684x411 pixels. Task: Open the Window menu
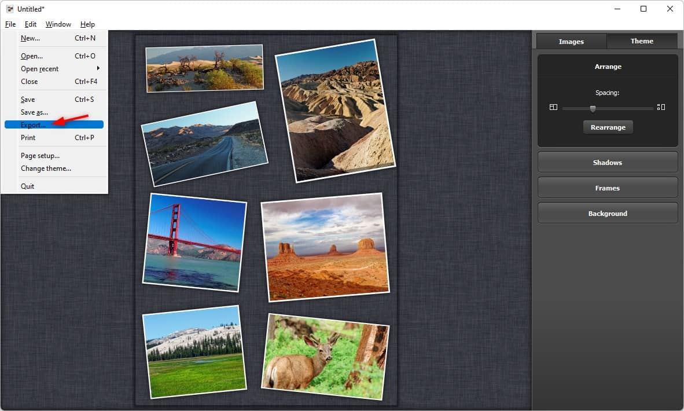click(x=58, y=24)
